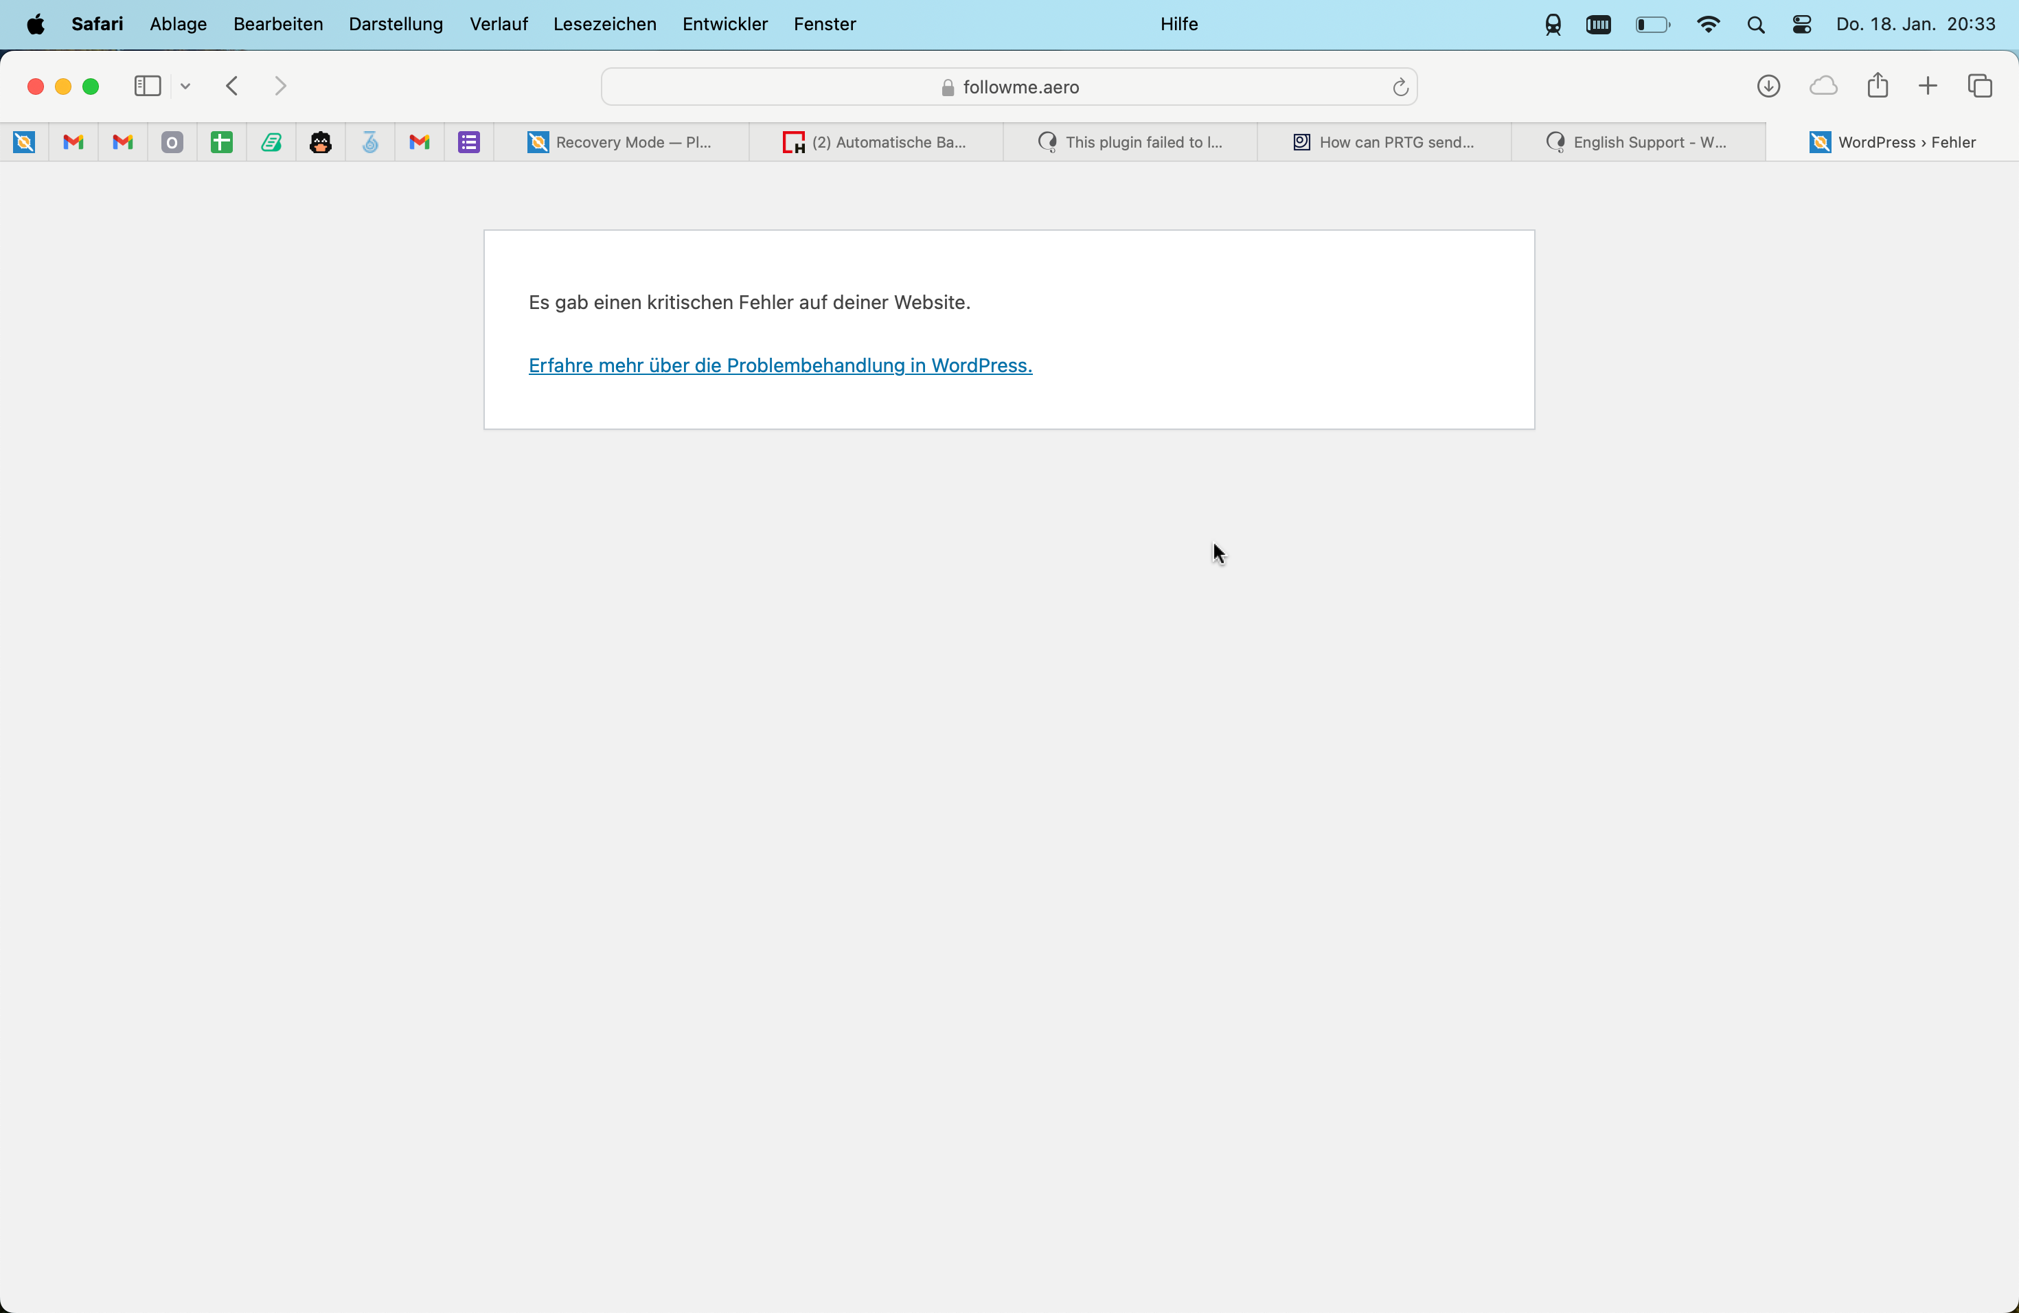The image size is (2019, 1313).
Task: Open the Safari menu
Action: (98, 25)
